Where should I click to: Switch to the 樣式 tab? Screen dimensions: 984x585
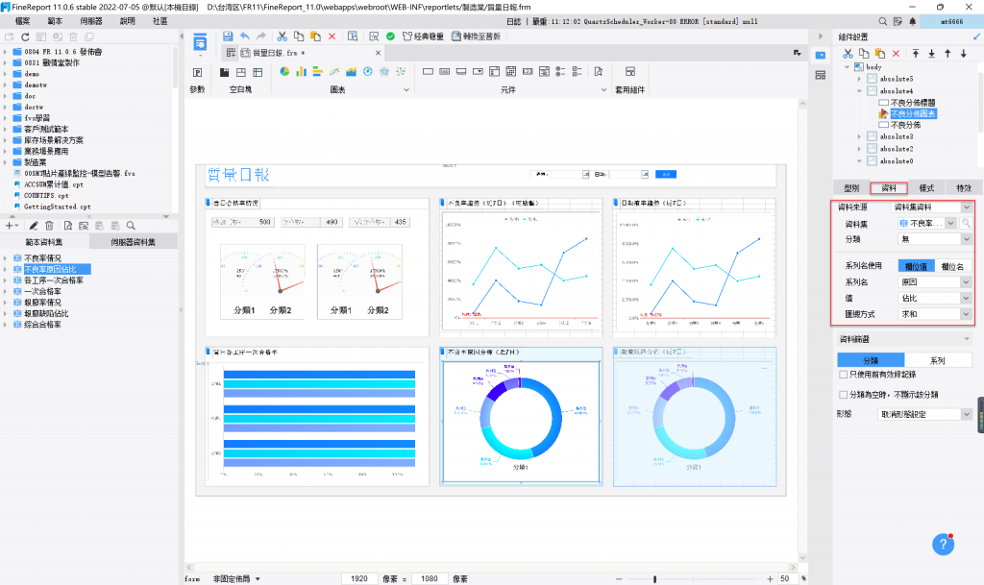click(x=926, y=188)
